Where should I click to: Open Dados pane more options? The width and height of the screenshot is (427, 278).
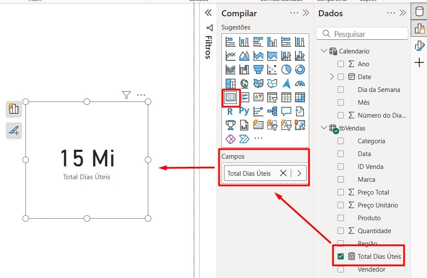(391, 13)
